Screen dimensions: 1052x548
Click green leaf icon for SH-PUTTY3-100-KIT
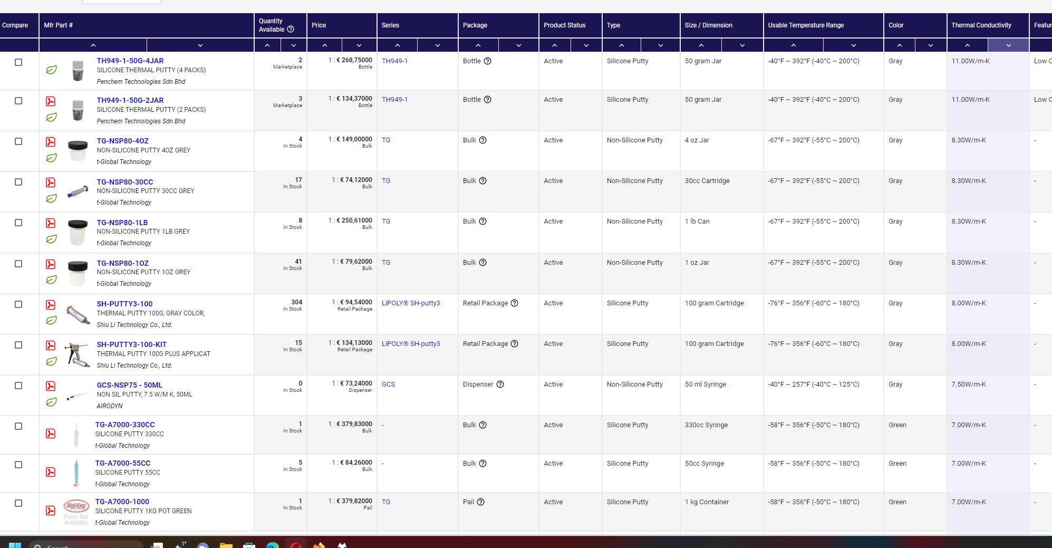point(51,361)
